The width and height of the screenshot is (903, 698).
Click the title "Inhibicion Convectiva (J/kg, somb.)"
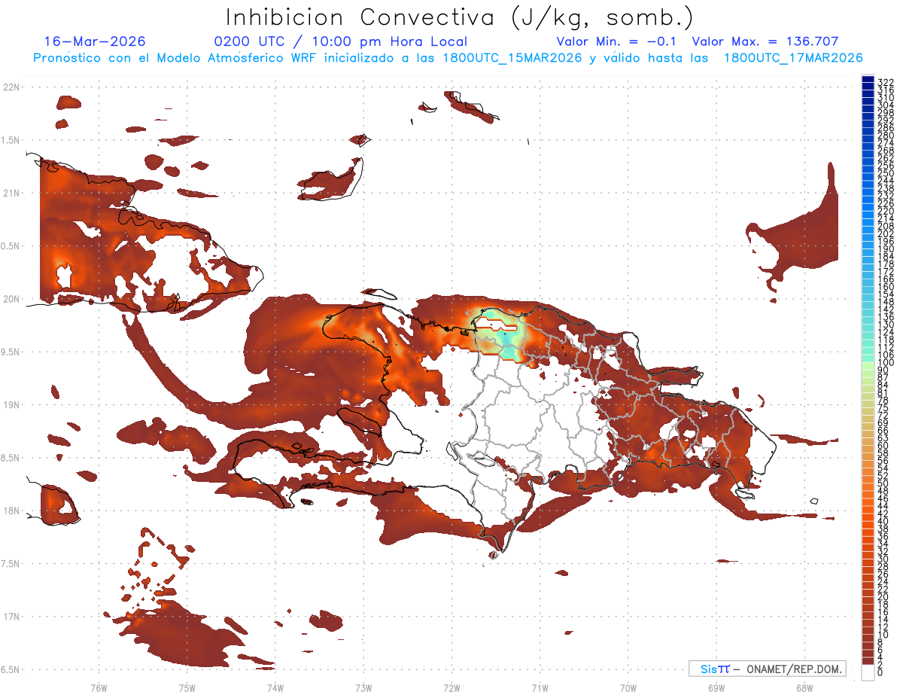click(x=460, y=17)
